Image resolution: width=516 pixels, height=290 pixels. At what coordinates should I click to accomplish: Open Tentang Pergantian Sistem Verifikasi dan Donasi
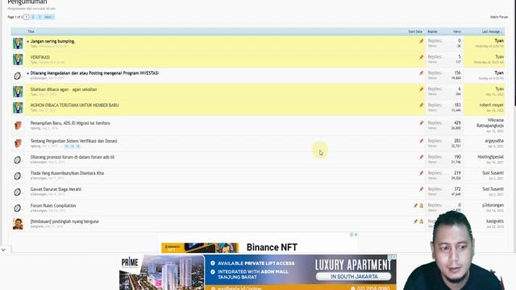click(x=73, y=141)
